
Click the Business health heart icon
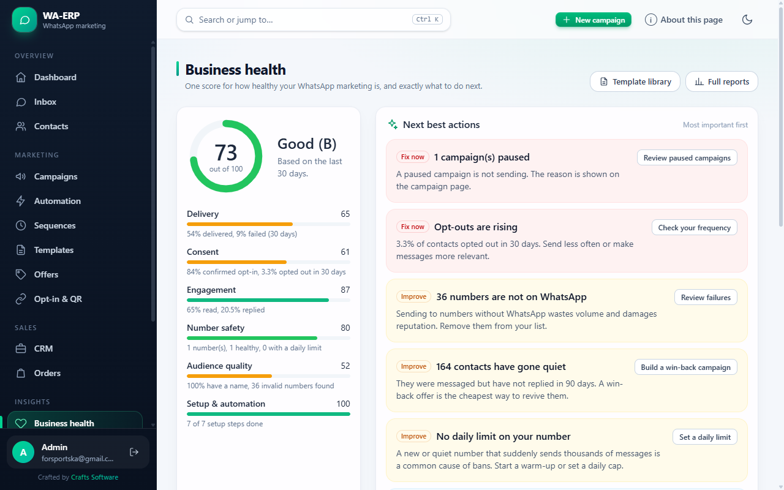click(21, 423)
